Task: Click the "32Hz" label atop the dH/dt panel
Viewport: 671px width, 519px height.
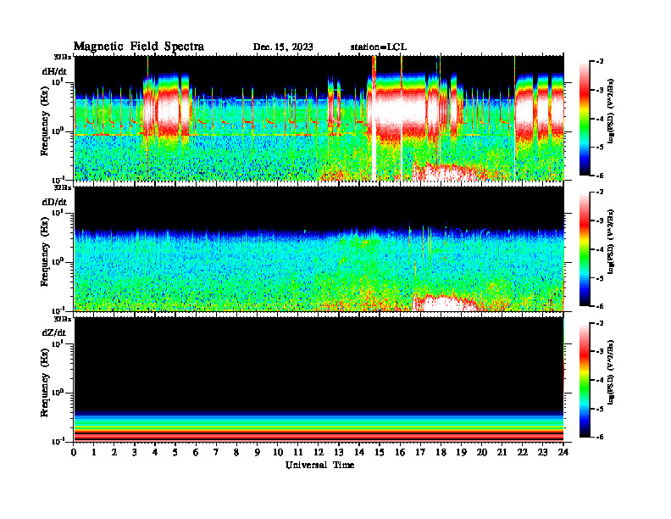Action: pos(63,56)
